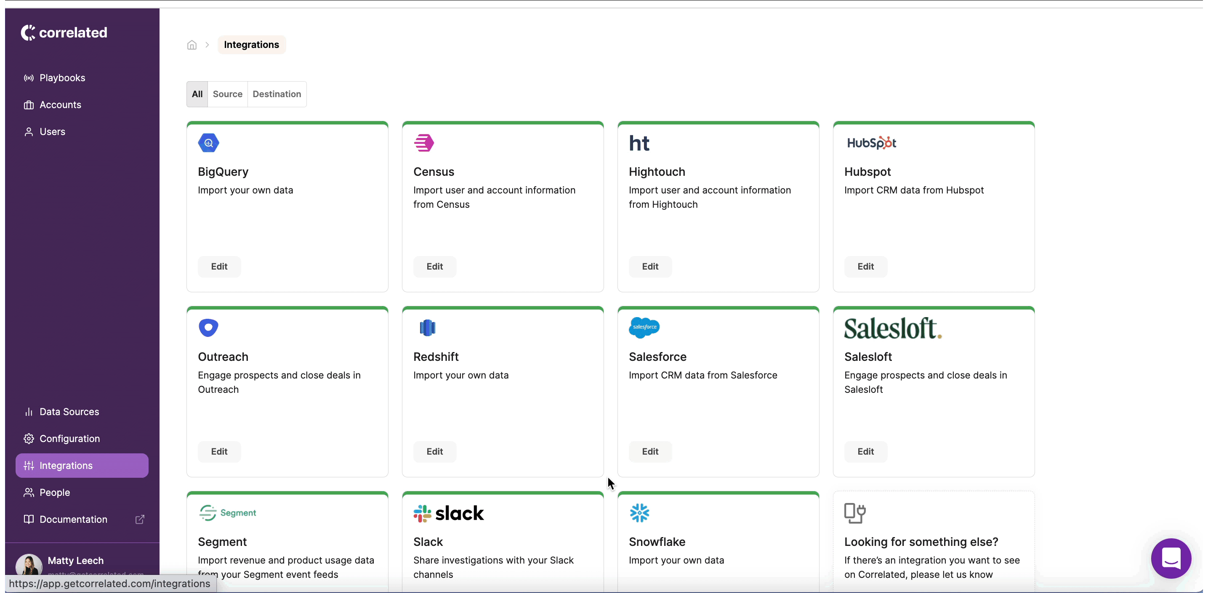
Task: Switch to the Destination filter tab
Action: (x=277, y=94)
